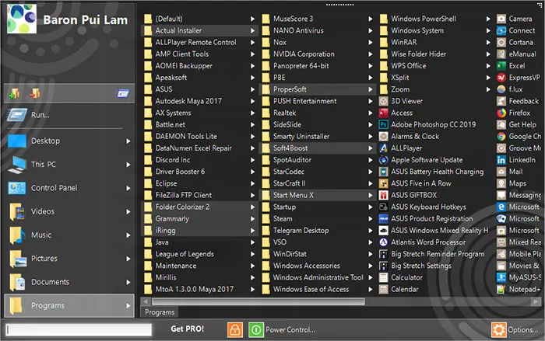Open ASUS Battery Health Charging
Screen dimensions: 545x341
[431, 172]
